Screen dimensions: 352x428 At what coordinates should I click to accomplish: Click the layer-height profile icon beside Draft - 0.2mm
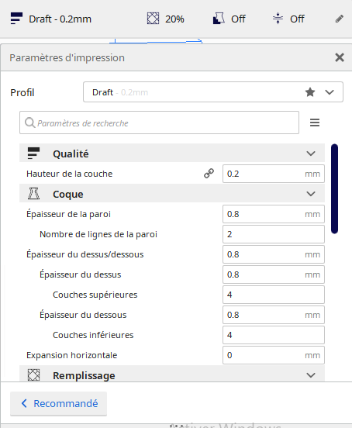[16, 19]
